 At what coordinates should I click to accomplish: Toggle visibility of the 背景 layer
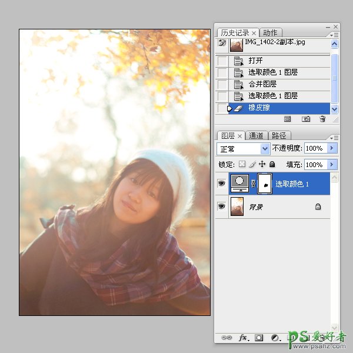[x=222, y=207]
